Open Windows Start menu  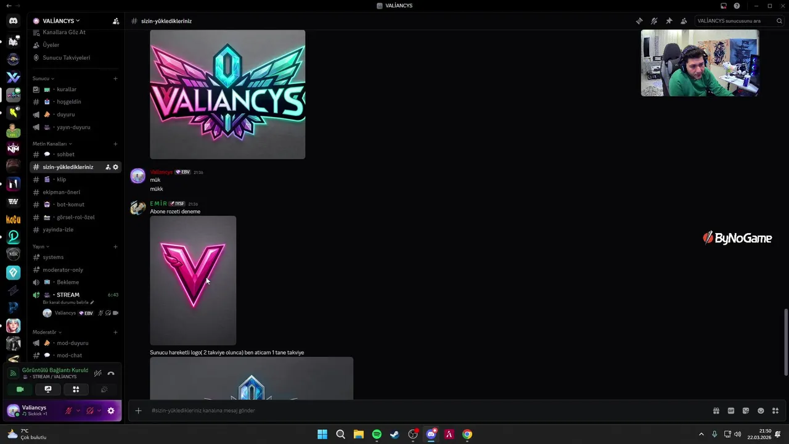pyautogui.click(x=322, y=434)
